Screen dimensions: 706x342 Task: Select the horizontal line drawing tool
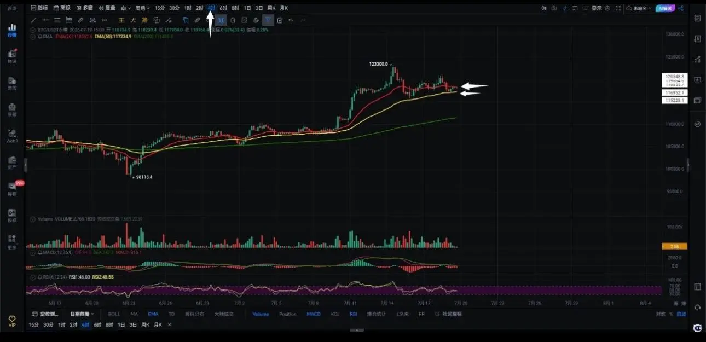tap(45, 20)
